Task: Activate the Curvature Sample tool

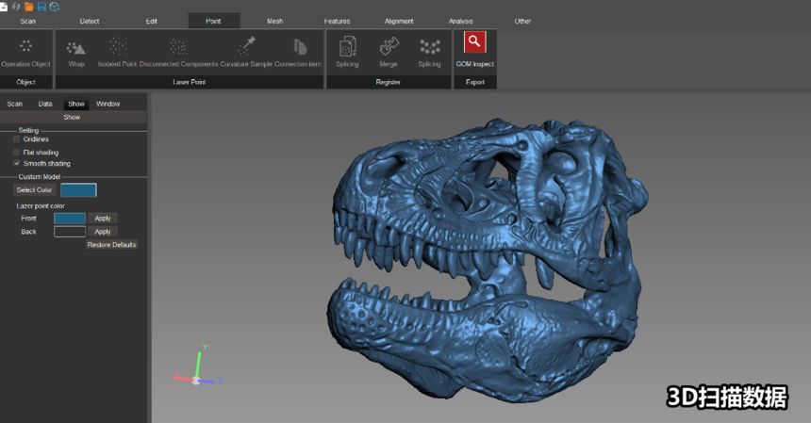Action: click(246, 53)
